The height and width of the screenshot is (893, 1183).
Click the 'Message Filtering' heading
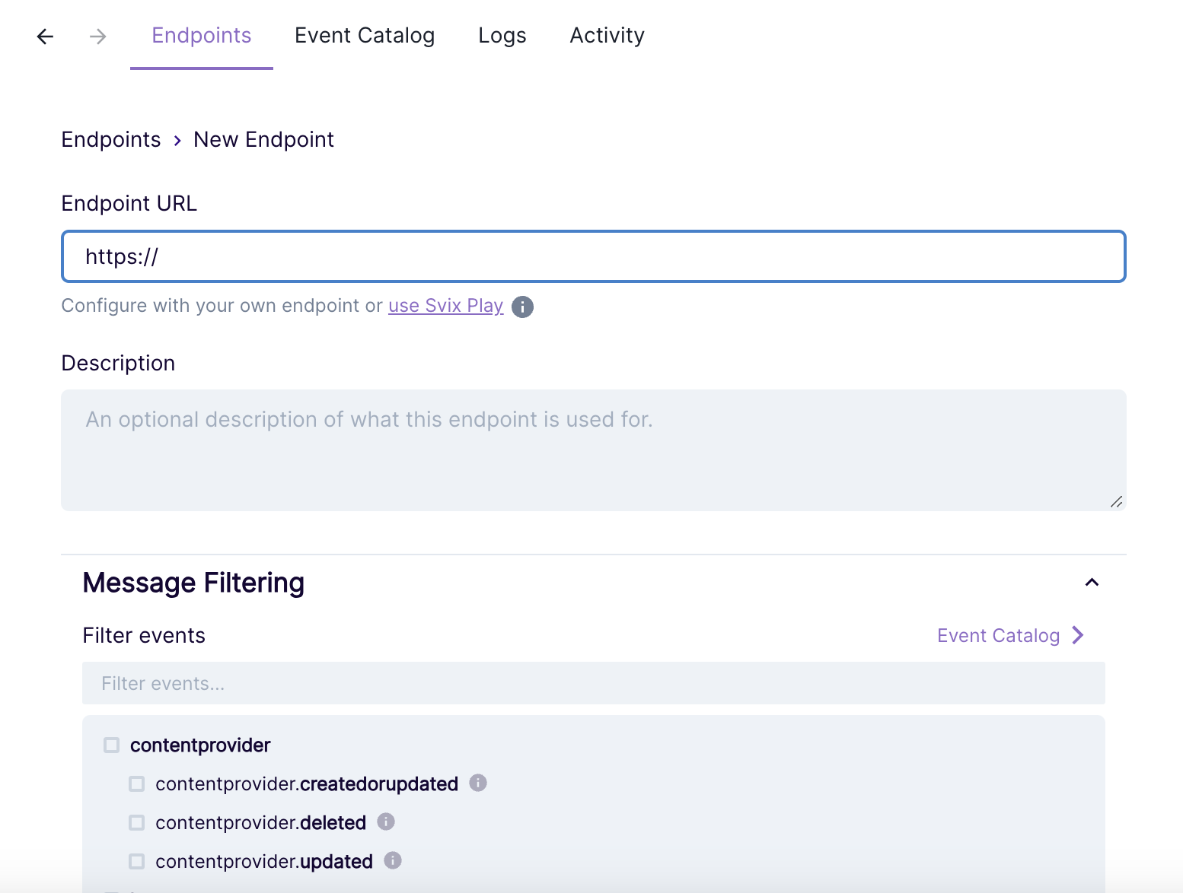tap(193, 583)
